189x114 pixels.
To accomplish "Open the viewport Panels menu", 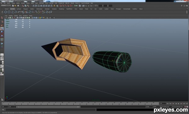I will [x=31, y=16].
